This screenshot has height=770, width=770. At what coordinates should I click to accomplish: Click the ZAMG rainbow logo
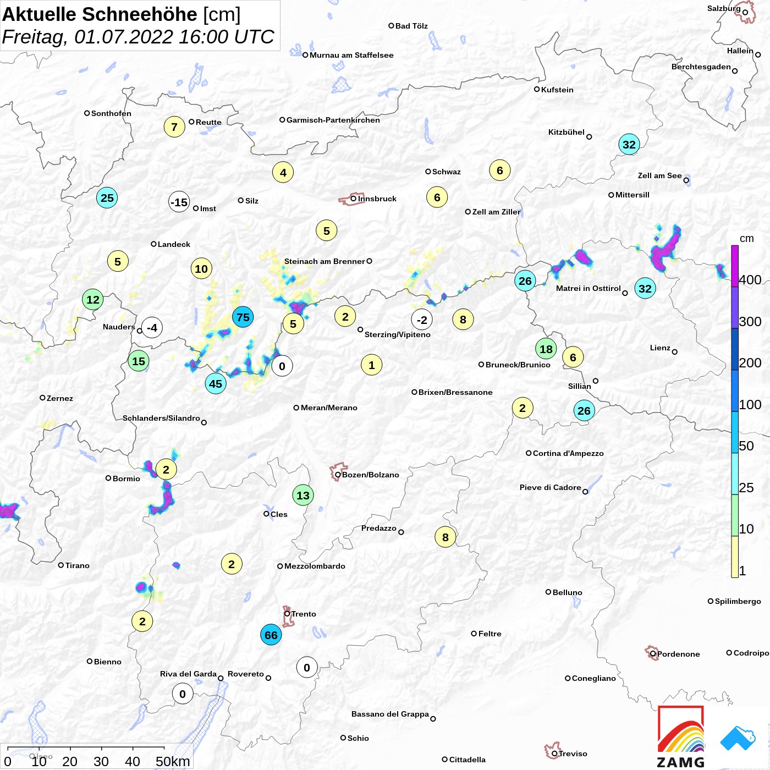click(x=681, y=736)
